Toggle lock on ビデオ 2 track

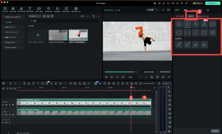pos(3,105)
